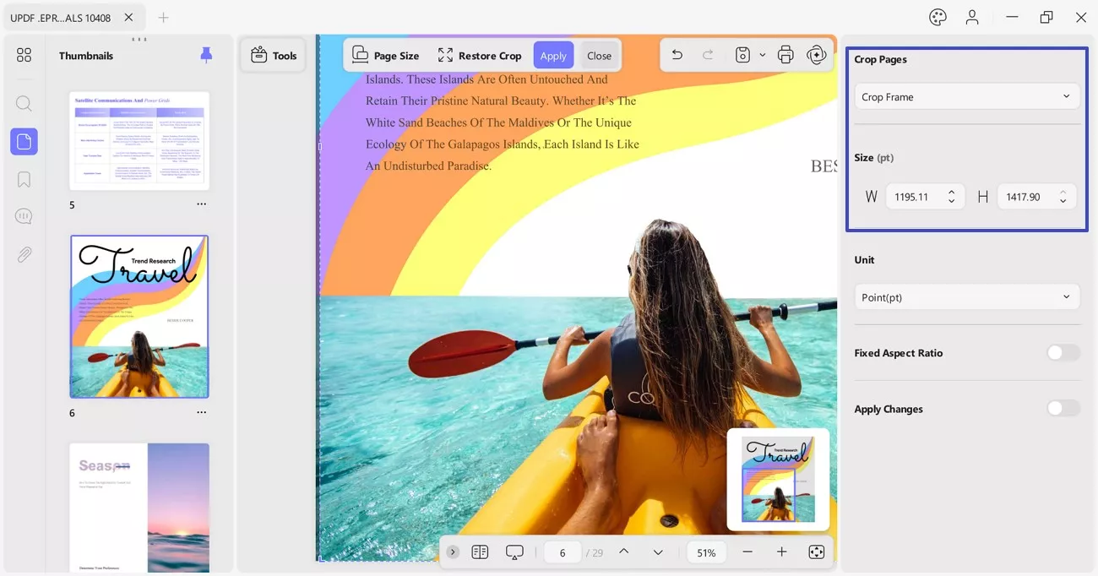Click Page Size in crop toolbar
Image resolution: width=1098 pixels, height=576 pixels.
(386, 55)
